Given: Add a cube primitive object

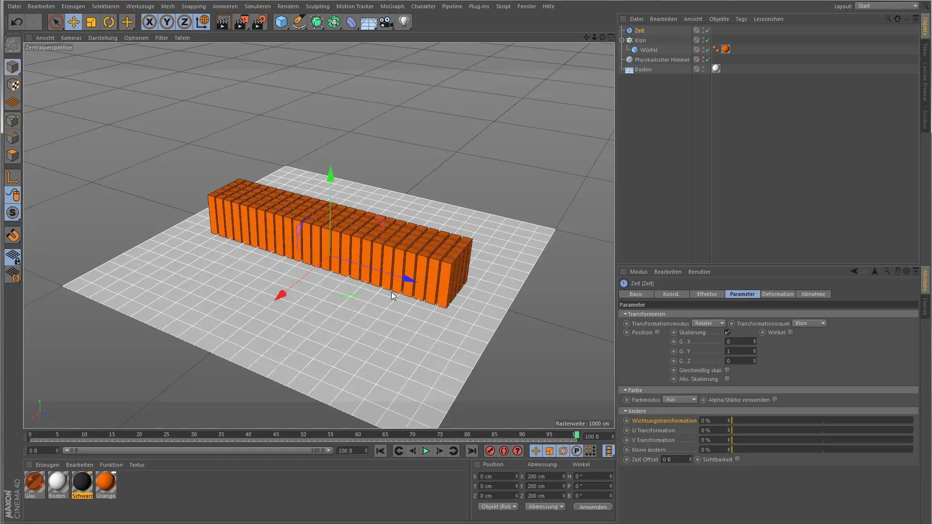Looking at the screenshot, I should [281, 22].
